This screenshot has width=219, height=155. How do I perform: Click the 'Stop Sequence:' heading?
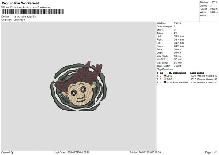[x=165, y=69]
